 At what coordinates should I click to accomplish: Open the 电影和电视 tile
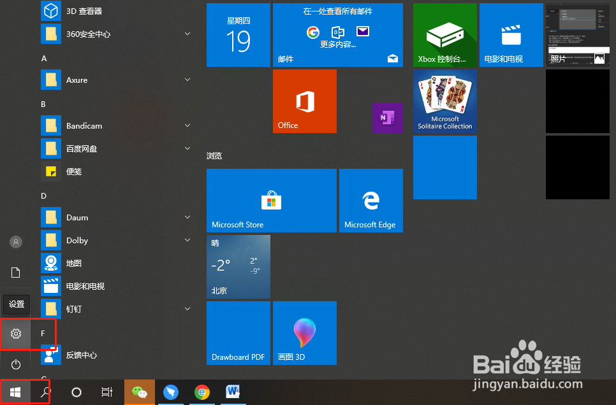tap(511, 35)
